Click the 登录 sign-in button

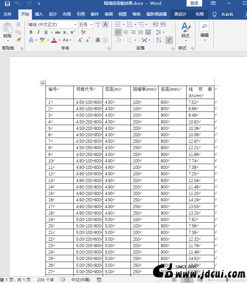(194, 3)
